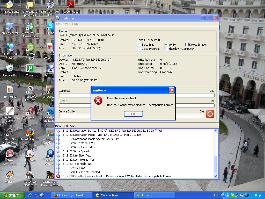Screen dimensions: 265x199
Task: Expand quick launch overflow chevron
Action: (48, 194)
